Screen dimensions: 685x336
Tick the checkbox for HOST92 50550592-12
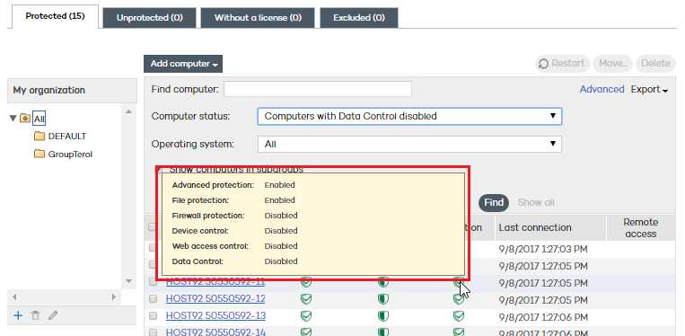153,299
